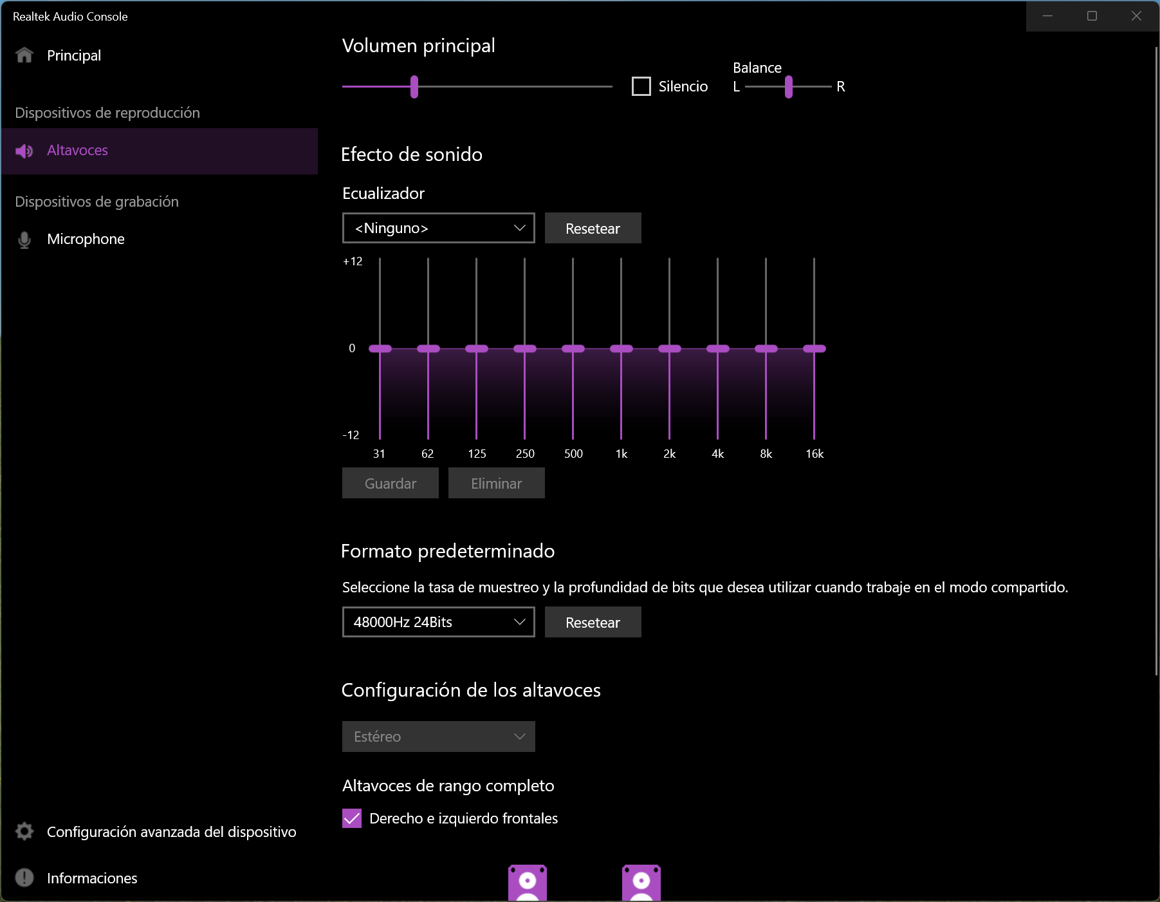Click the left front speaker icon

527,883
